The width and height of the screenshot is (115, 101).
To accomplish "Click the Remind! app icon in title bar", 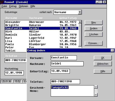I will (2, 2).
